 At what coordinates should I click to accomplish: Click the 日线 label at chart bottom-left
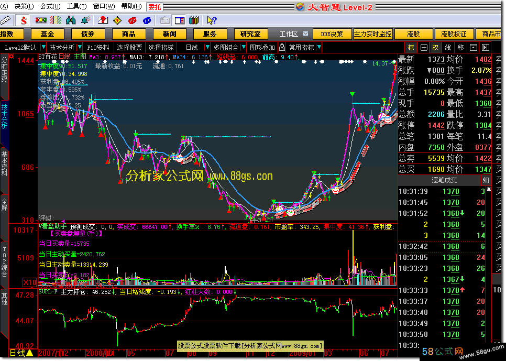coord(18,353)
